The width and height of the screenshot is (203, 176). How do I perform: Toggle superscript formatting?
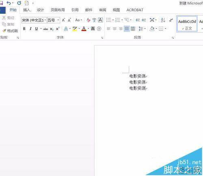click(x=58, y=28)
